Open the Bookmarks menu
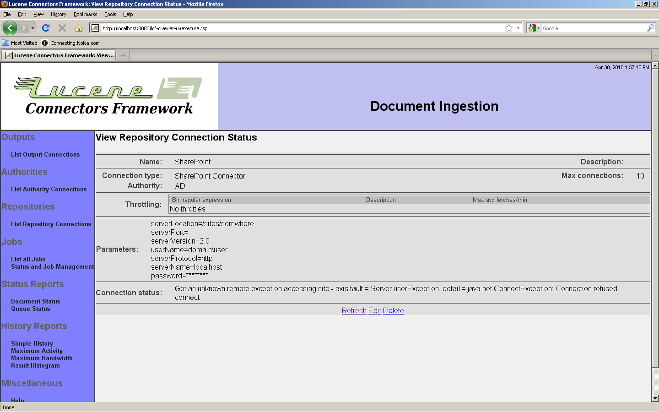Viewport: 659px width, 412px height. tap(85, 14)
